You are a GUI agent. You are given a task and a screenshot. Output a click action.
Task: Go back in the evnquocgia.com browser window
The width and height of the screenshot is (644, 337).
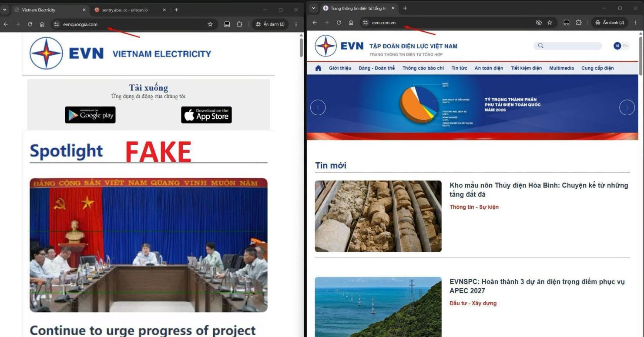(x=6, y=24)
